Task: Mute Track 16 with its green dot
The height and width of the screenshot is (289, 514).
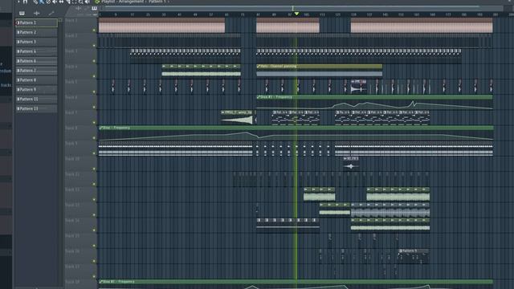Action: tap(94, 261)
